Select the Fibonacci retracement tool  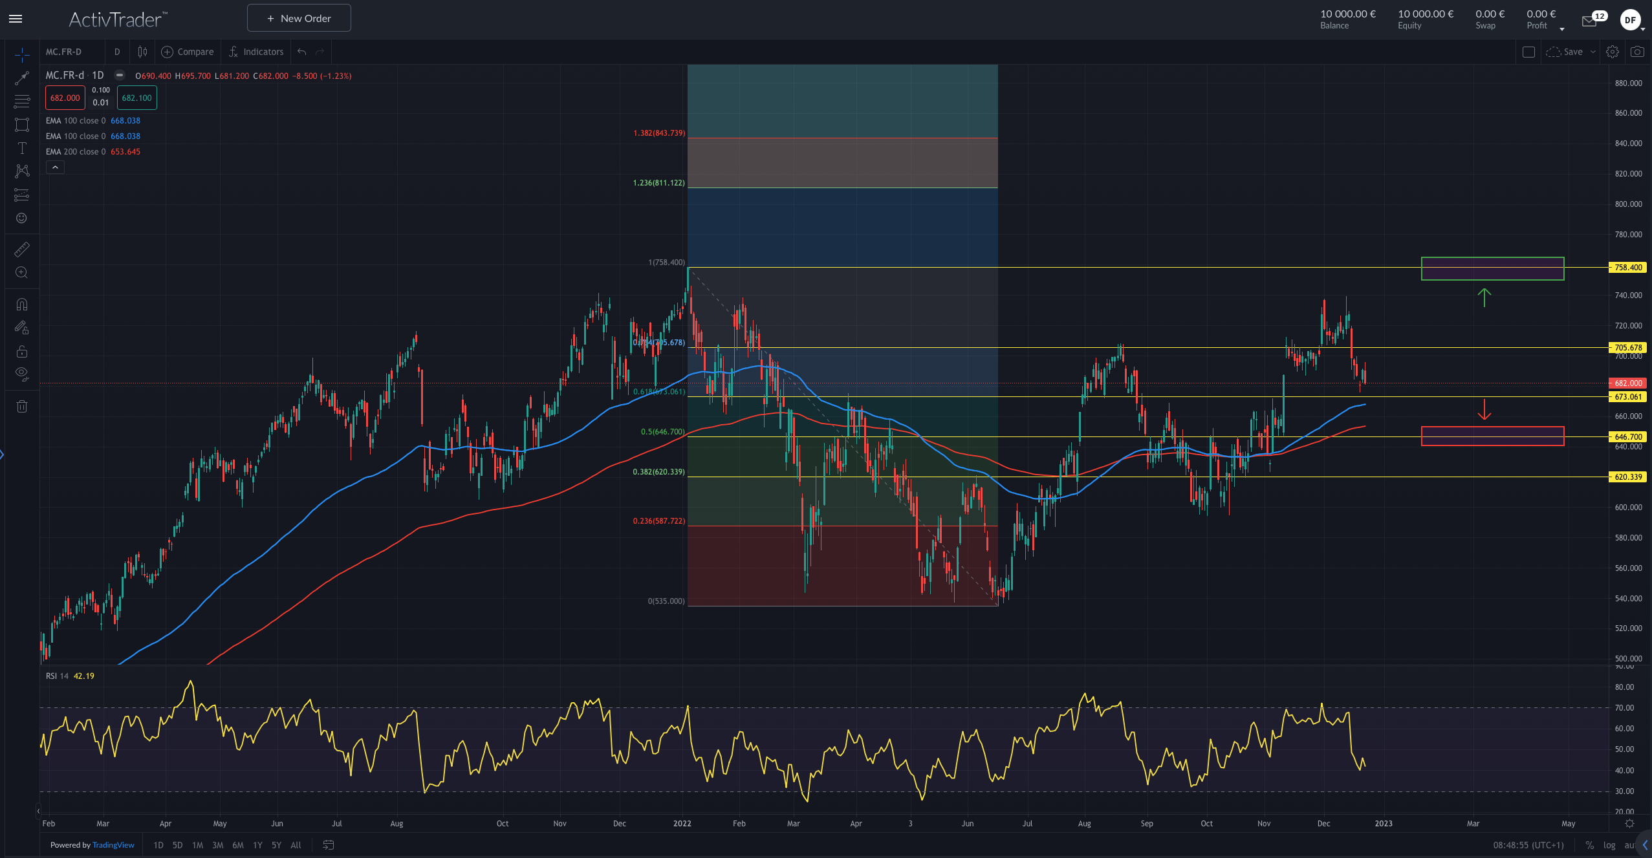[x=22, y=102]
